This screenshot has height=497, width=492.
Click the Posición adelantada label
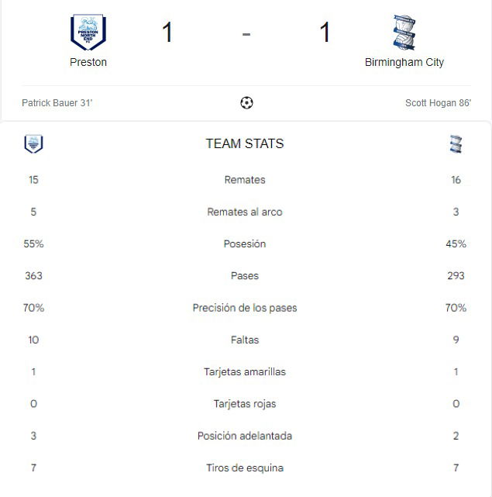[x=245, y=436]
